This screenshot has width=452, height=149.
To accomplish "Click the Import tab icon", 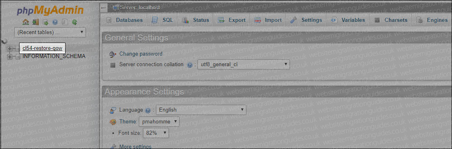I will [257, 20].
